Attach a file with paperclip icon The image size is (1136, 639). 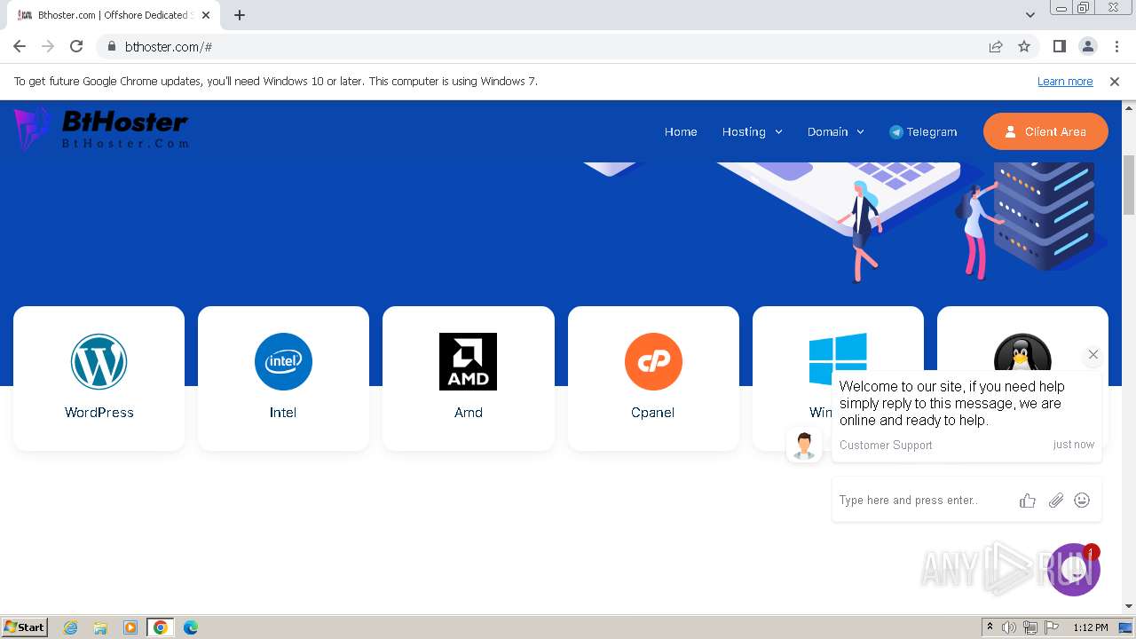coord(1055,501)
